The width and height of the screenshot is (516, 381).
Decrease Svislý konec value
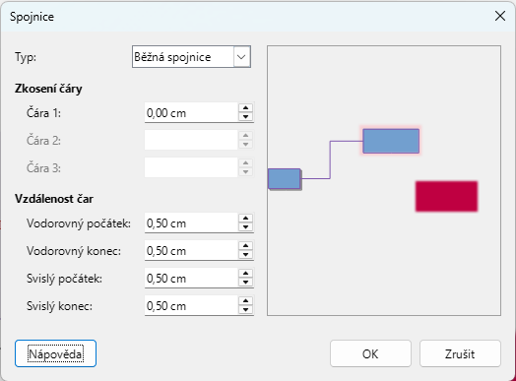pos(245,310)
